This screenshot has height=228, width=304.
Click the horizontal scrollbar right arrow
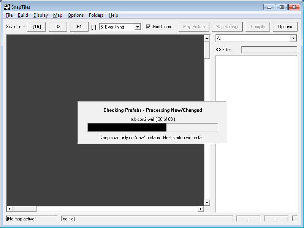coord(201,209)
